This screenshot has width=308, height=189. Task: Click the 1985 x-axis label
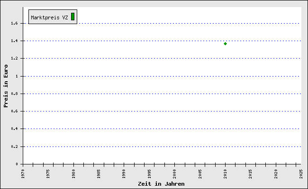point(99,174)
